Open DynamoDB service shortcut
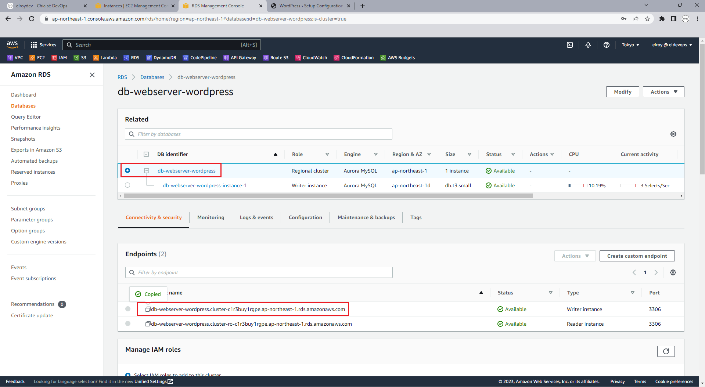The image size is (705, 387). tap(161, 58)
